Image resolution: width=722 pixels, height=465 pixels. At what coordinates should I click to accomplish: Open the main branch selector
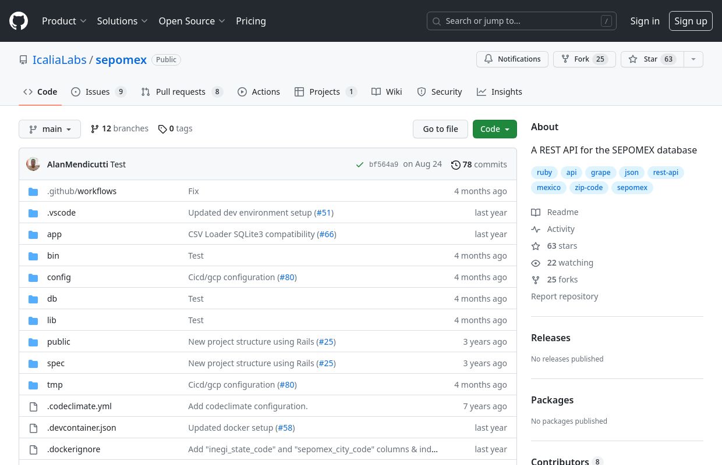(49, 129)
